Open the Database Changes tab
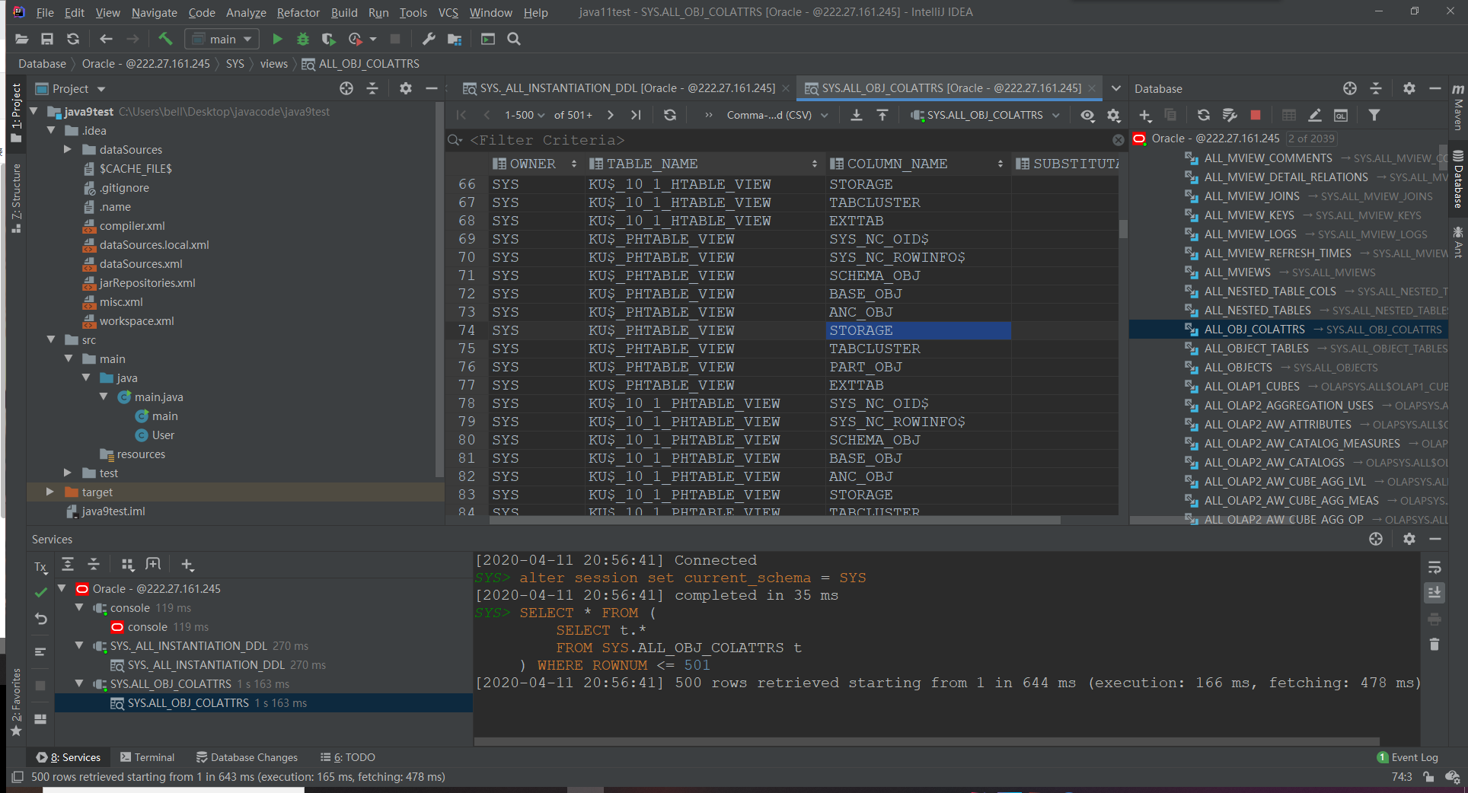Viewport: 1468px width, 793px height. tap(247, 757)
